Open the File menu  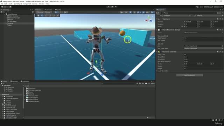[x=2, y=4]
